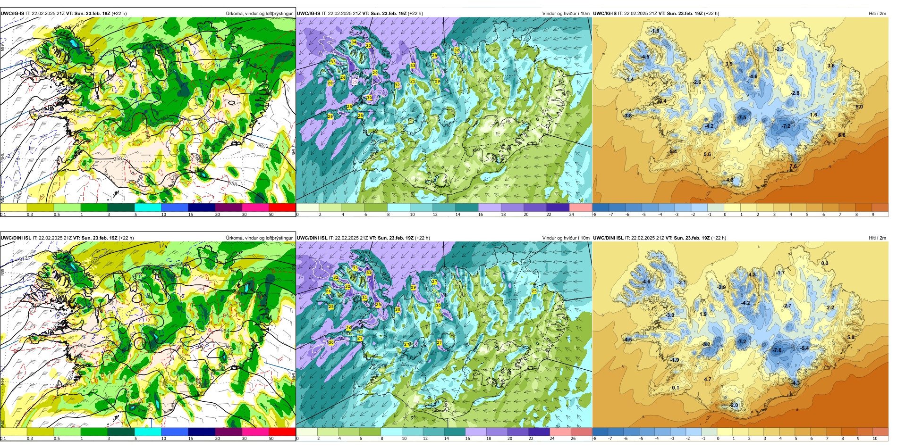
Task: Click the 5.6 temperature value on IG-IS map
Action: (x=707, y=155)
